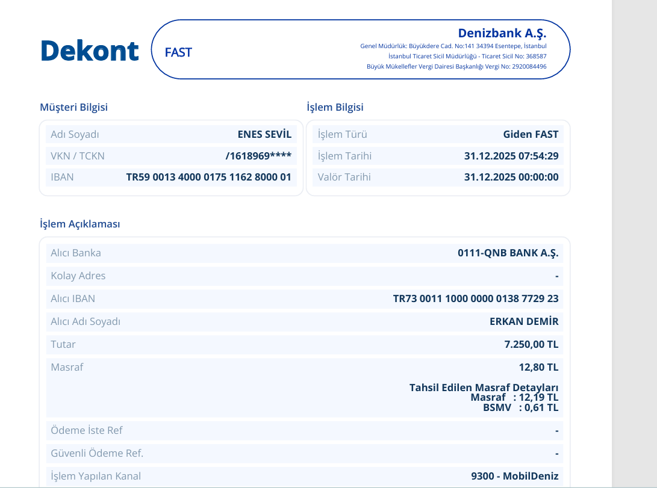657x488 pixels.
Task: Click the 9300 - MobilDeniz value
Action: coord(515,477)
